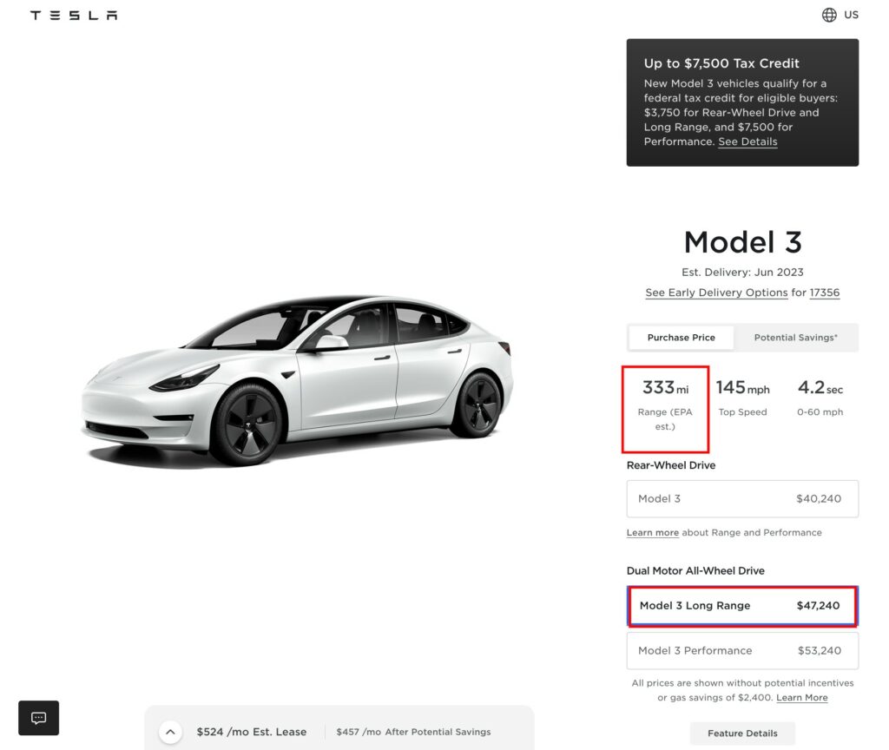Screen dimensions: 889x750
Task: Open the chat support icon
Action: coord(39,718)
